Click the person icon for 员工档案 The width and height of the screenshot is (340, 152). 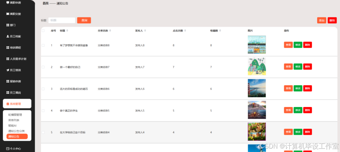[8, 36]
